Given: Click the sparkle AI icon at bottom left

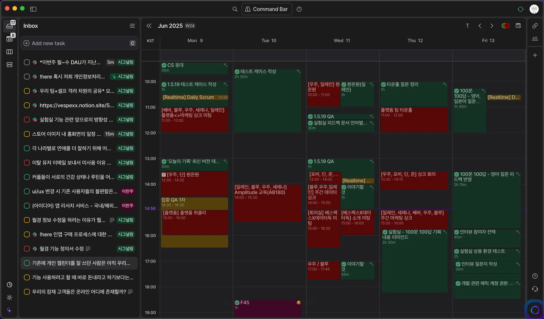Looking at the screenshot, I should click(9, 310).
